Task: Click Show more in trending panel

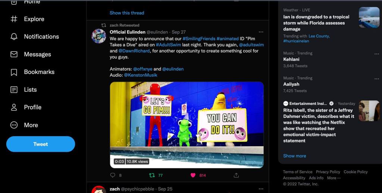Action: 294,156
